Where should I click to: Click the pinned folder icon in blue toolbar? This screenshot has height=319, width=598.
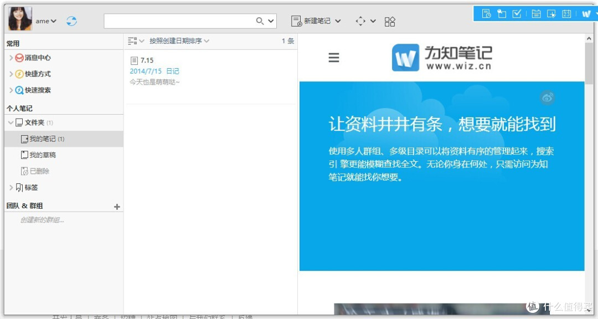[x=502, y=14]
